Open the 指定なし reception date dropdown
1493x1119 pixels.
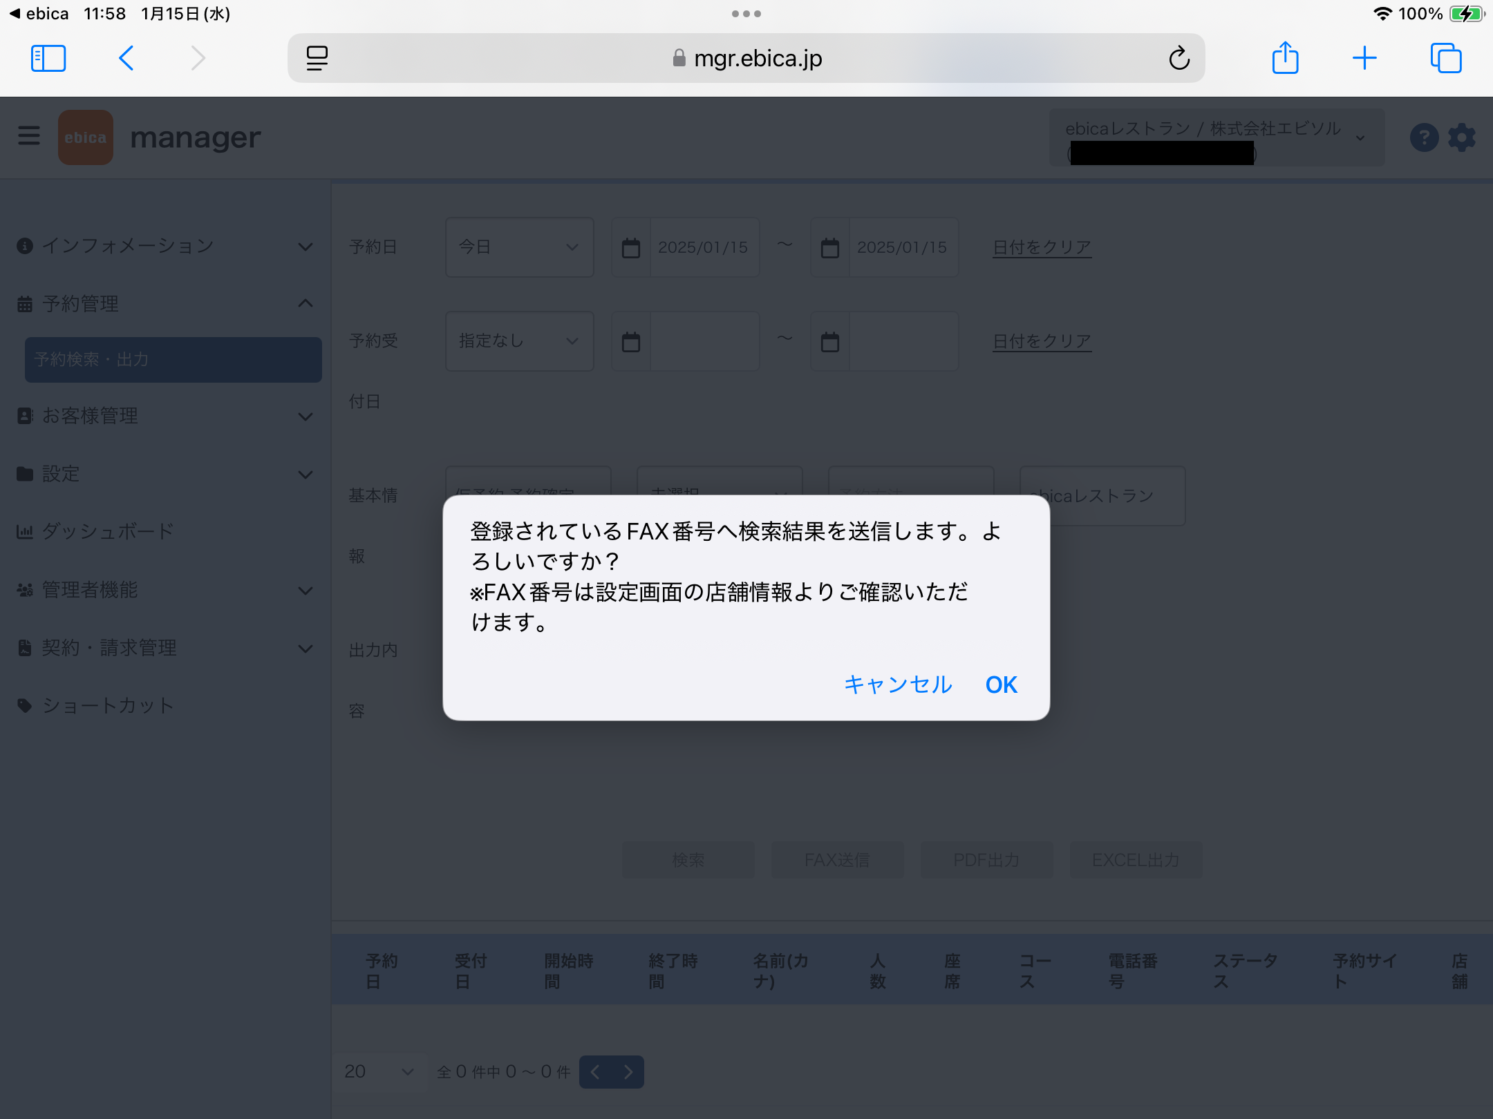(x=520, y=341)
